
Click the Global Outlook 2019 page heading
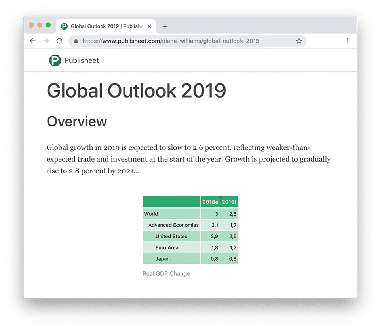tap(136, 91)
